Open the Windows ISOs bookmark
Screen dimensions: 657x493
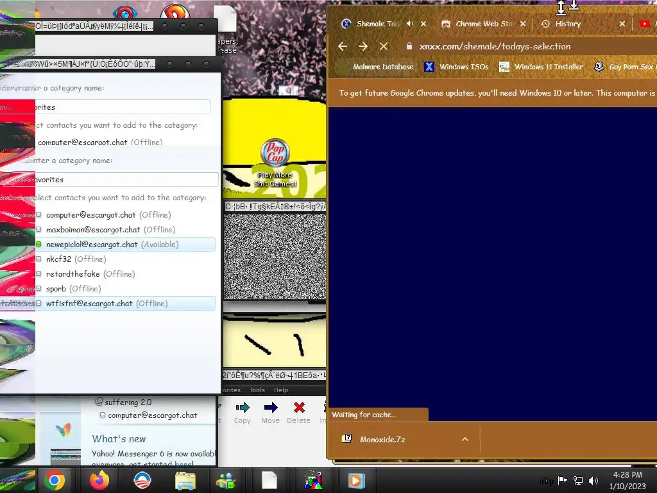tap(456, 67)
